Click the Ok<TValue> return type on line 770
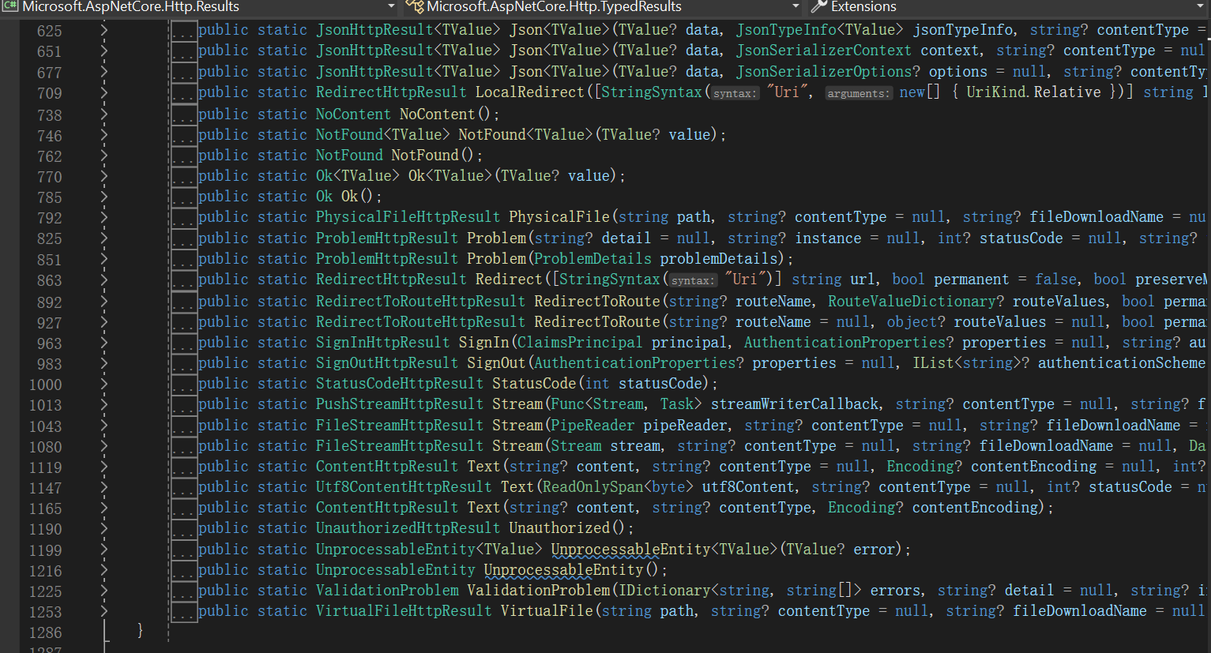Screen dimensions: 1211x653 coord(358,176)
